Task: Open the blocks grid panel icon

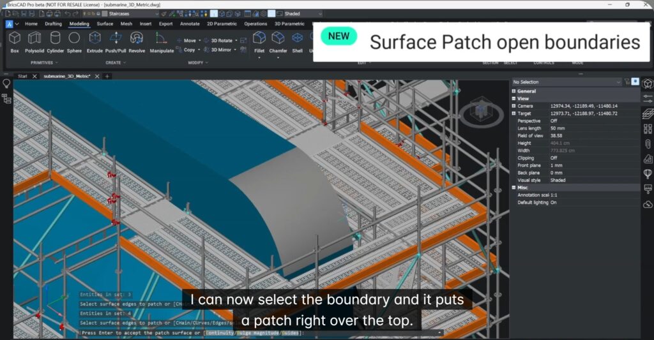Action: click(648, 128)
